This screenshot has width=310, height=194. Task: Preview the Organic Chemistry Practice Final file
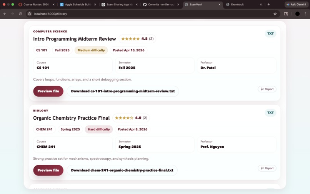click(x=48, y=170)
